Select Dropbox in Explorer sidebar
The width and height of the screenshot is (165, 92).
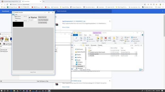[78, 55]
